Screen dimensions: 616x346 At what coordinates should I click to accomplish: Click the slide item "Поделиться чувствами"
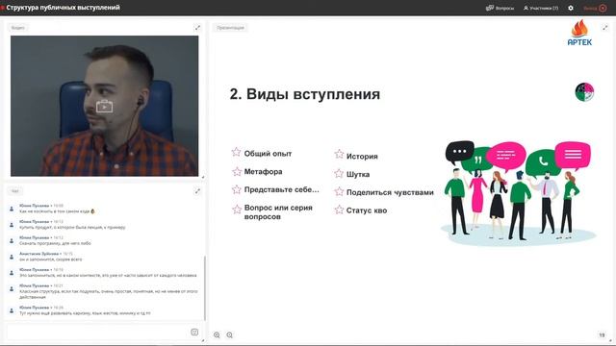(390, 192)
